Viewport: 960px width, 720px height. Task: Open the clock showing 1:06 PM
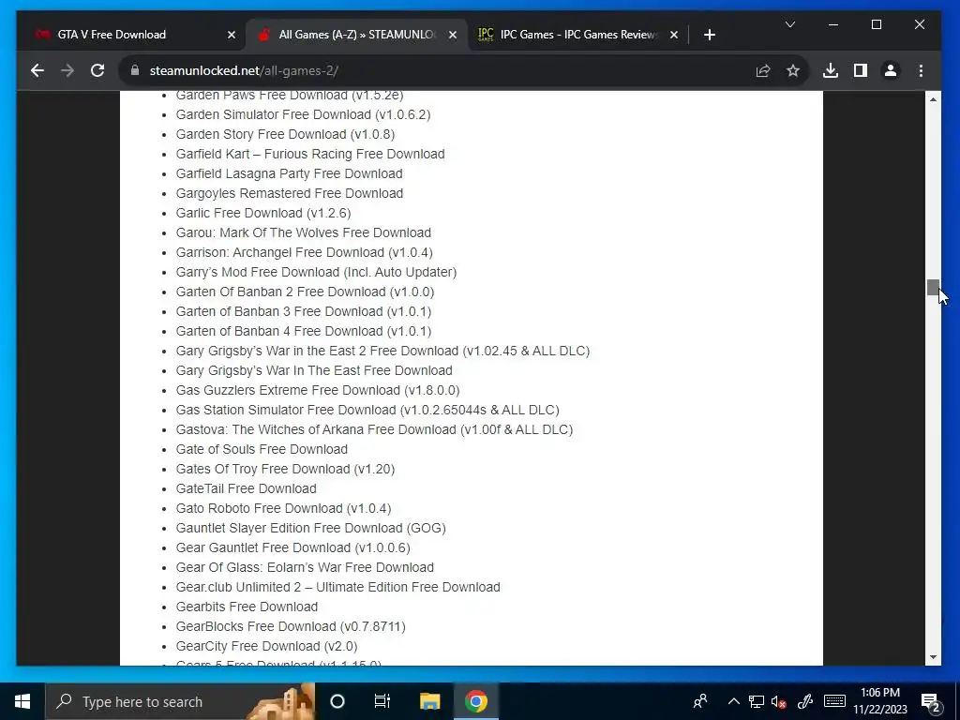click(x=879, y=701)
